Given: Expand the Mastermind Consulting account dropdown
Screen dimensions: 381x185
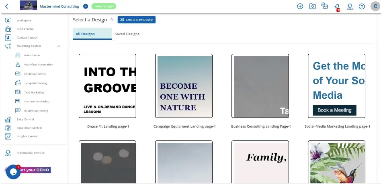Looking at the screenshot, I should [x=86, y=6].
